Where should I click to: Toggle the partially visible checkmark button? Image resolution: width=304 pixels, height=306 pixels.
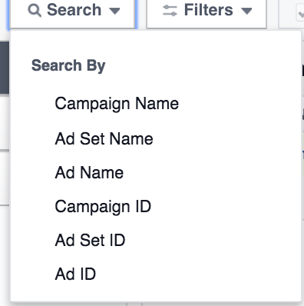click(300, 12)
